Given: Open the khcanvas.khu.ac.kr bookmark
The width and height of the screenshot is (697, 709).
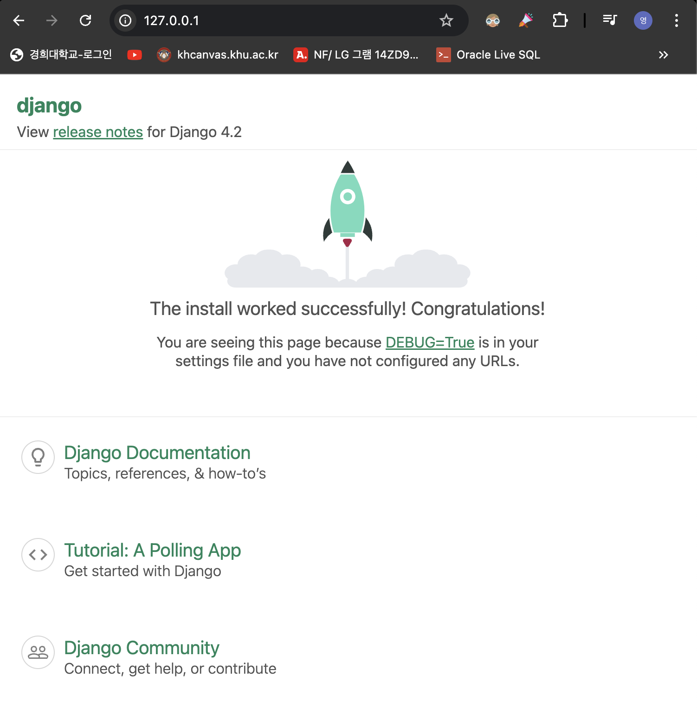Looking at the screenshot, I should (x=218, y=55).
